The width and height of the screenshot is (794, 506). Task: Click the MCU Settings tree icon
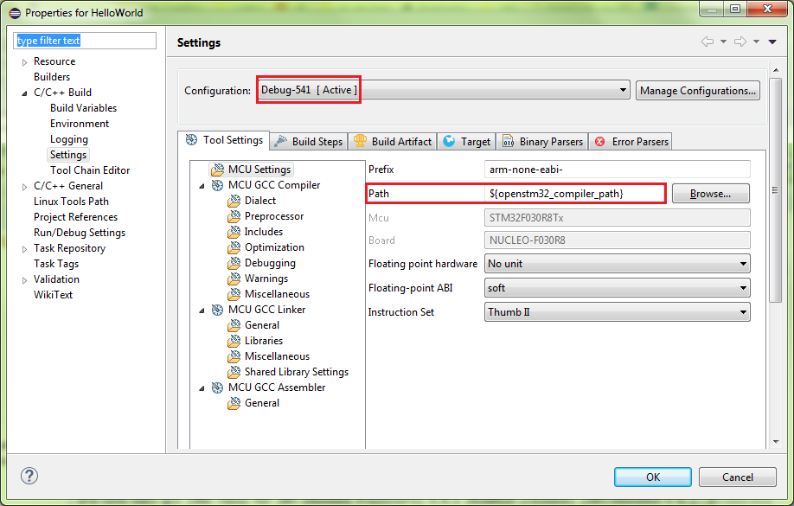(218, 170)
